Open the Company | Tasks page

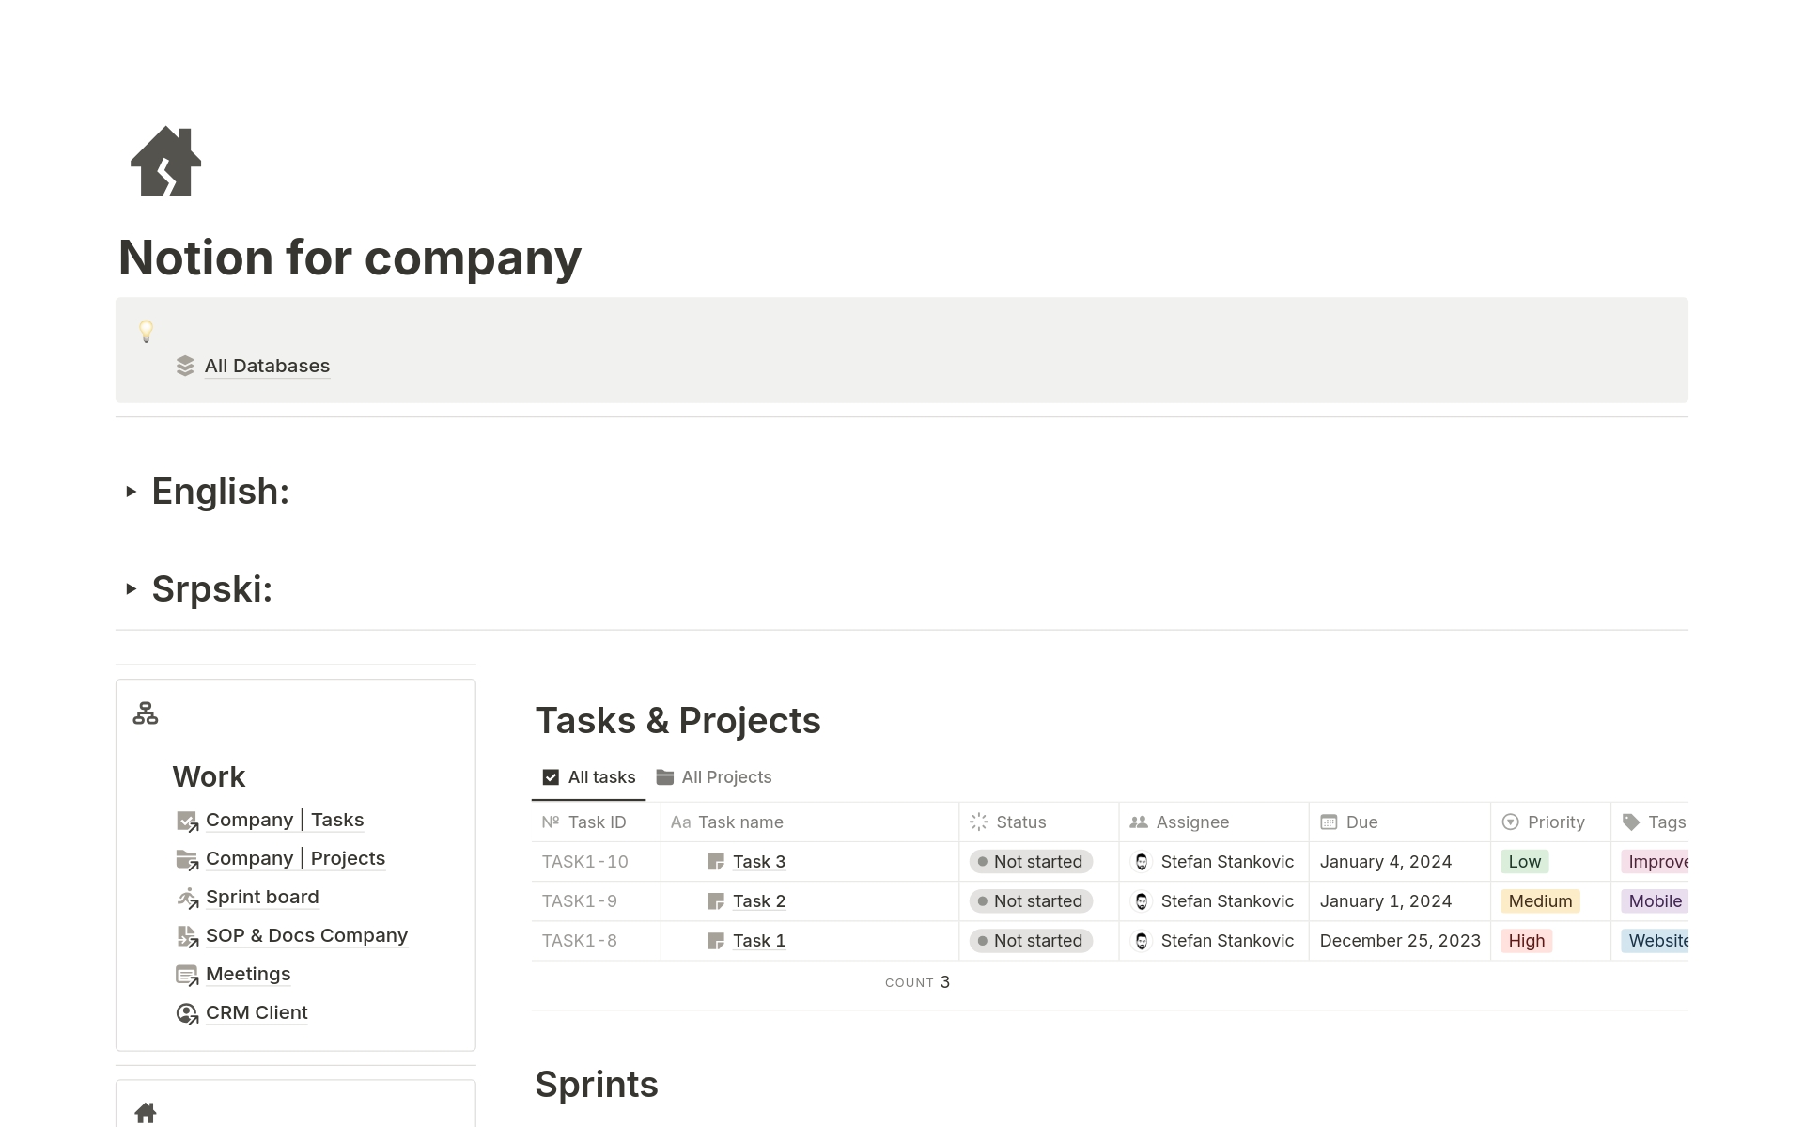285,820
